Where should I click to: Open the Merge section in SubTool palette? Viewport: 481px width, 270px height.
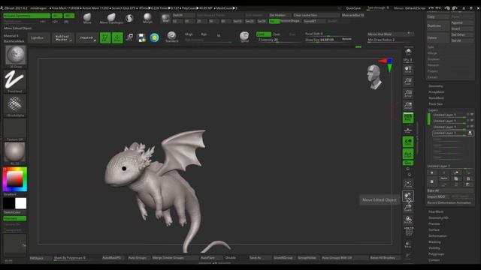click(x=432, y=53)
